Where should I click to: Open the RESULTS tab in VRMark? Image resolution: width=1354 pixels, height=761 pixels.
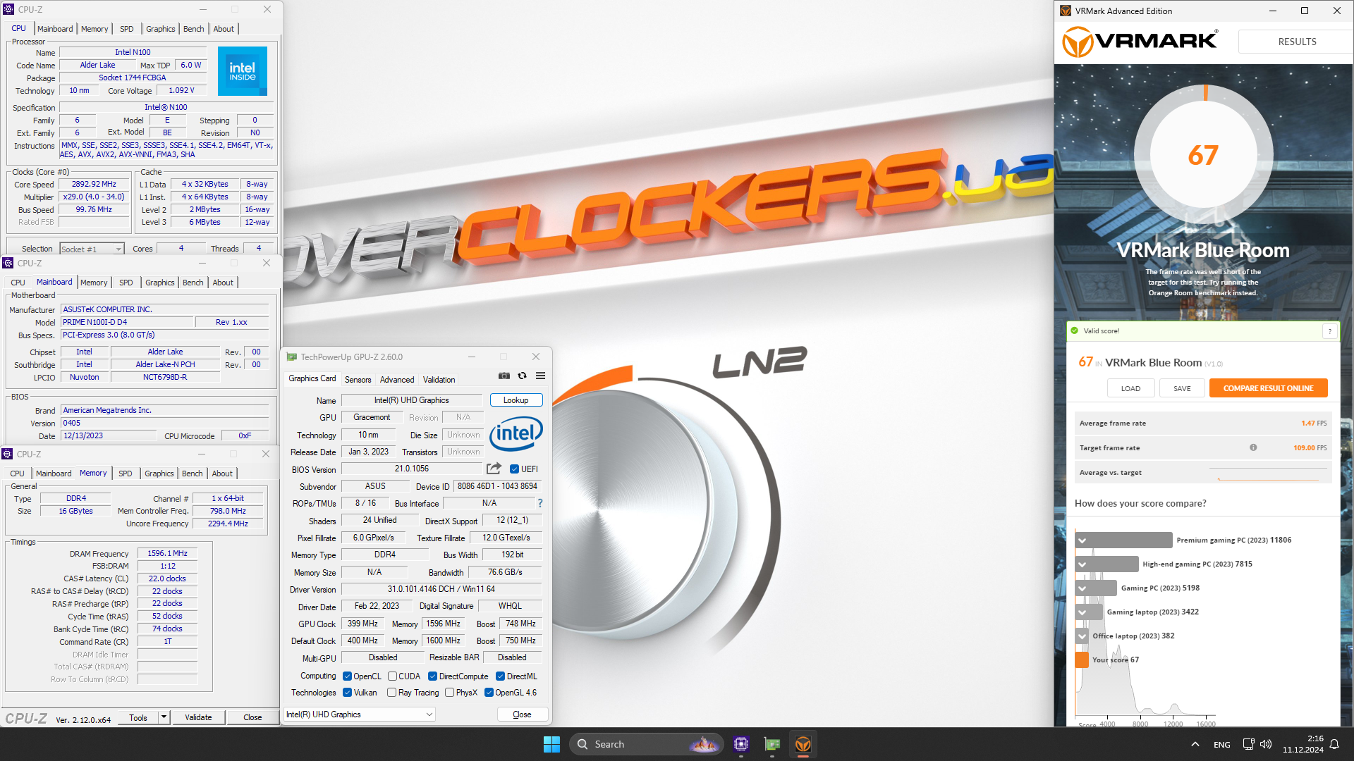[1296, 42]
